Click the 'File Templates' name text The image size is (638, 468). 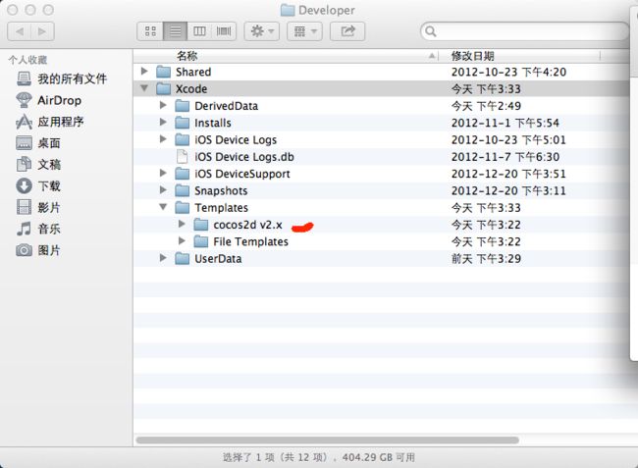point(250,242)
